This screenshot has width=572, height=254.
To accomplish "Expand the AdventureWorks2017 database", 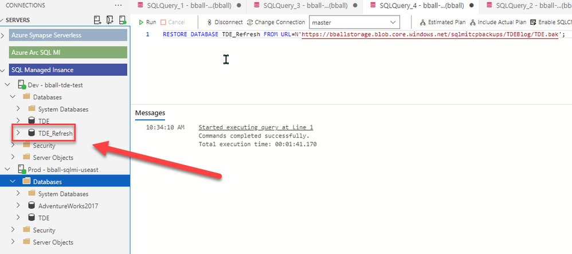I will [18, 205].
